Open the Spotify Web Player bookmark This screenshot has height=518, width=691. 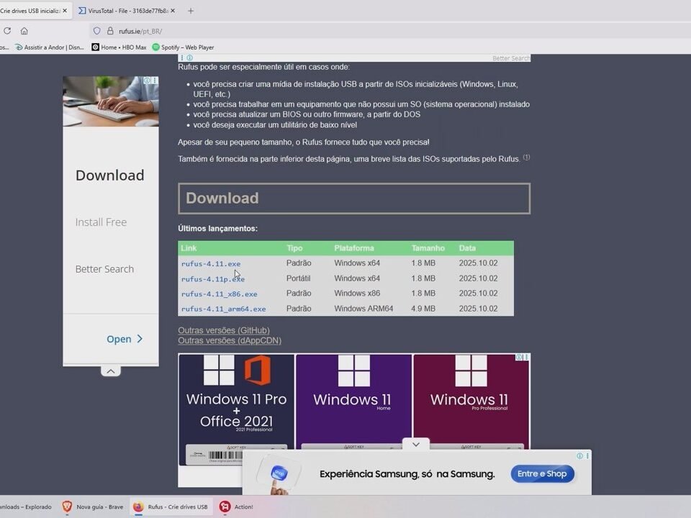(183, 47)
